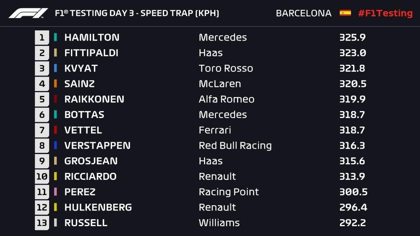Click the Toro Rosso team name
Screen dimensions: 420x236
tap(226, 68)
